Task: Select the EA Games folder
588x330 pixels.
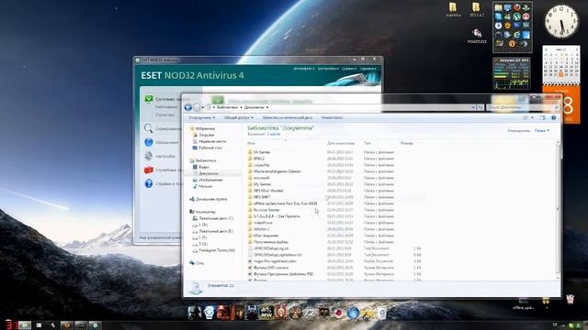Action: 262,152
